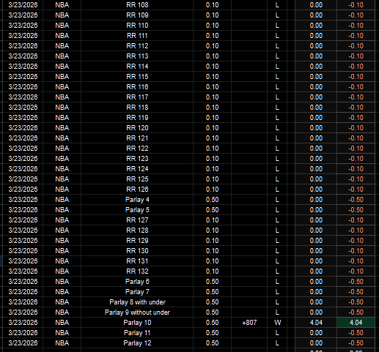Select the RR 117 bet name cell

[137, 97]
